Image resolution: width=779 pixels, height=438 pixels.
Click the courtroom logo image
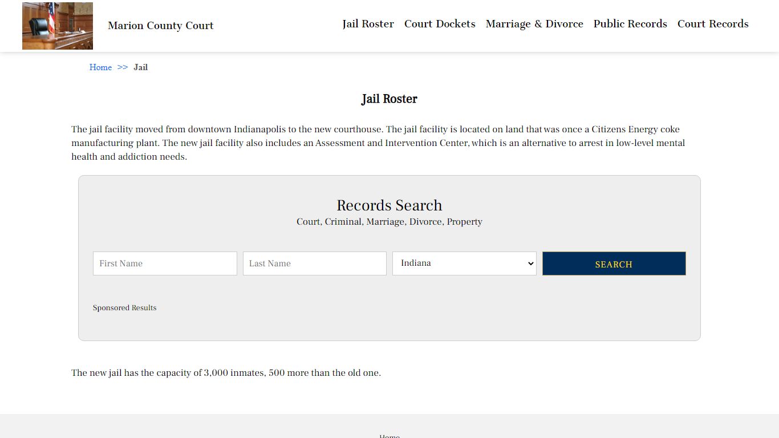58,26
